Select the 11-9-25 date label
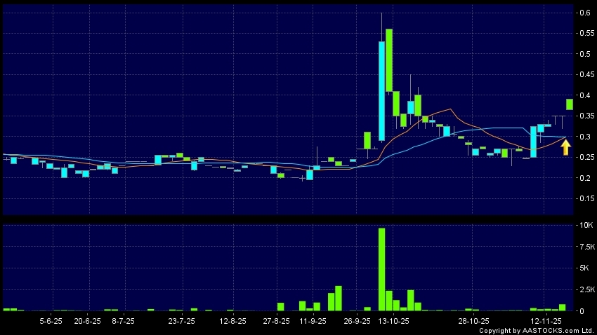597x335 pixels. click(313, 320)
